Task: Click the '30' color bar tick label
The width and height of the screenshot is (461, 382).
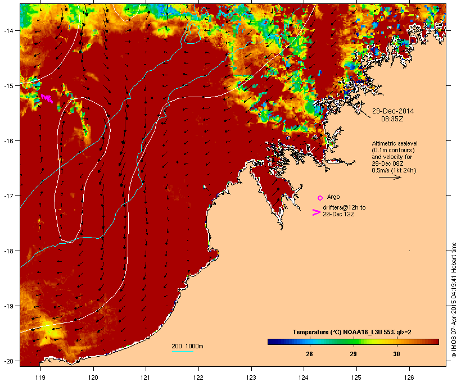Action: [396, 354]
